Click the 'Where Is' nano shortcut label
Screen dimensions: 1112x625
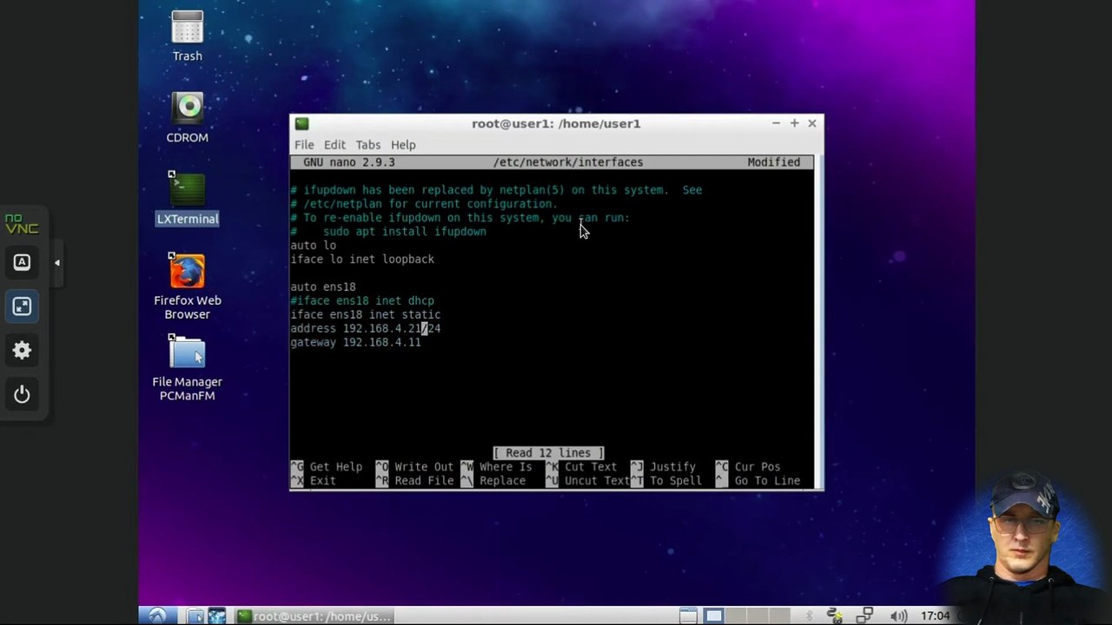(x=506, y=467)
